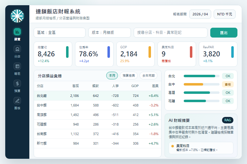Click the 花蓮 progress bar
The height and width of the screenshot is (164, 247).
[x=202, y=101]
